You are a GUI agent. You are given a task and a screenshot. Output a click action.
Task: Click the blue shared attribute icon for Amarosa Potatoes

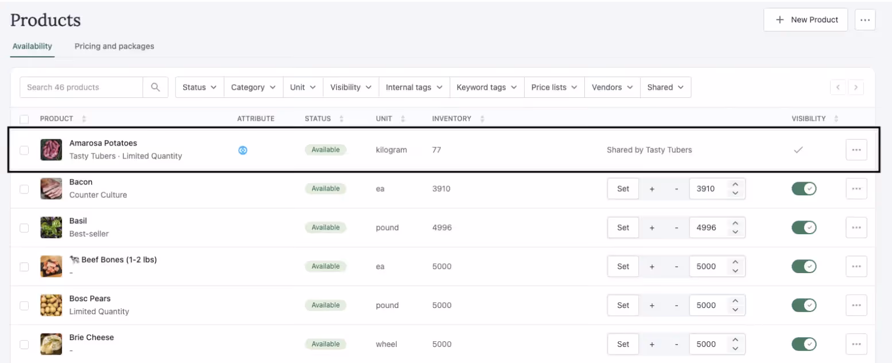coord(243,150)
